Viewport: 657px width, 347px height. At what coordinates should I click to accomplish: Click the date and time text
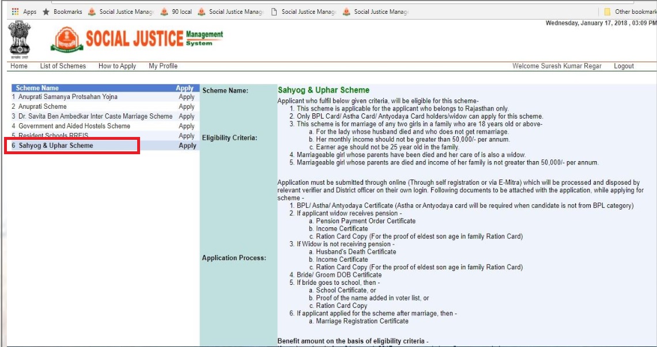(601, 23)
